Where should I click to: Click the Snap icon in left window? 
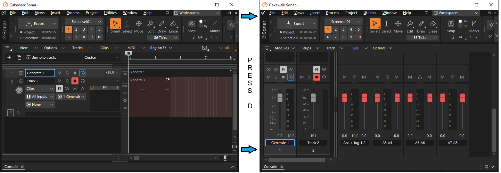[x=192, y=24]
